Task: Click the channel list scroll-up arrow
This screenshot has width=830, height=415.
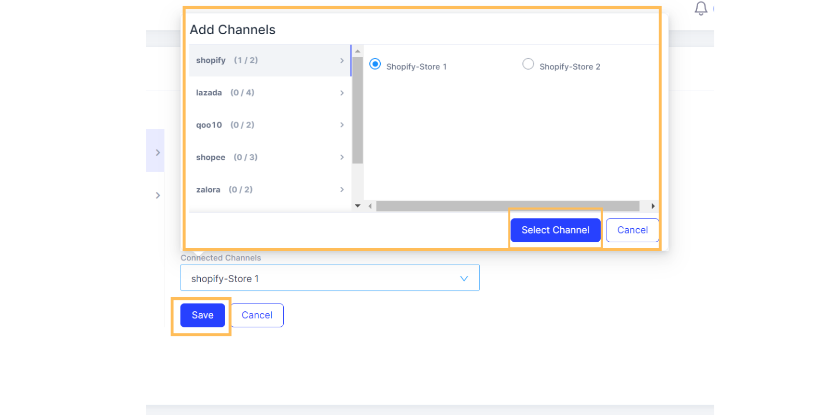Action: pyautogui.click(x=357, y=51)
